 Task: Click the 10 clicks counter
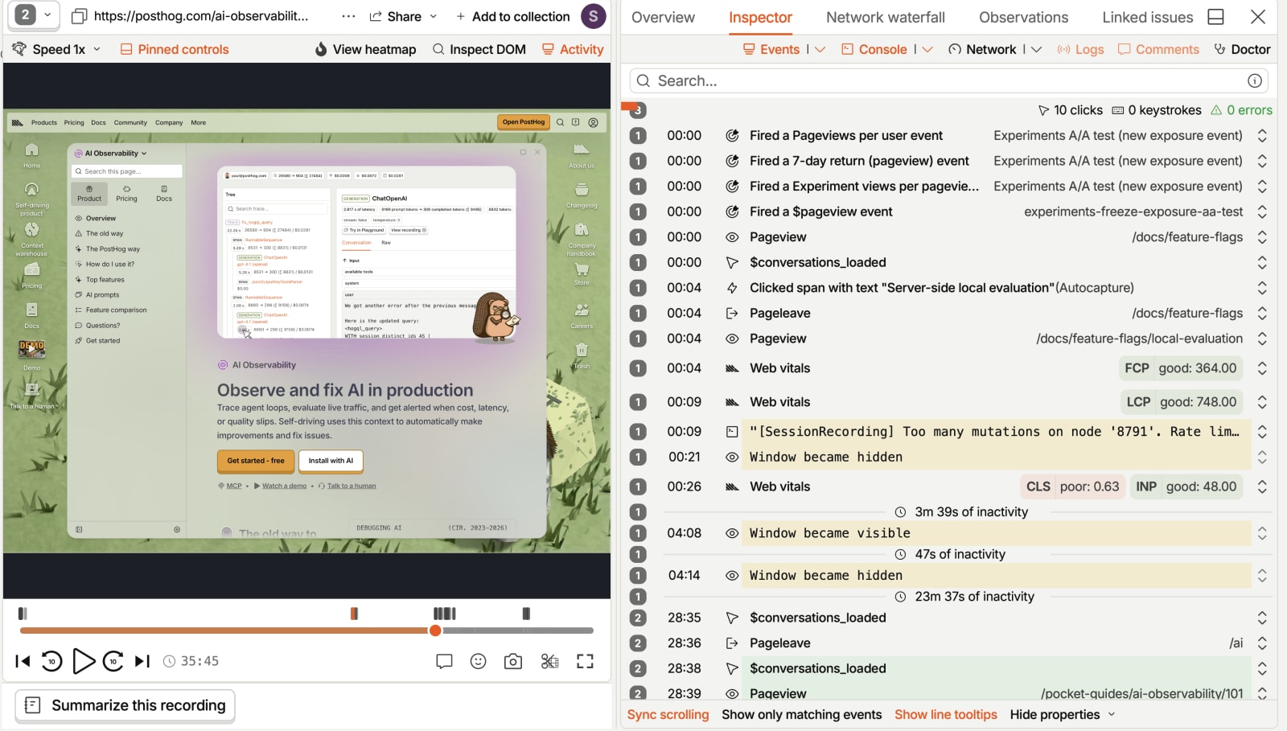click(1070, 110)
